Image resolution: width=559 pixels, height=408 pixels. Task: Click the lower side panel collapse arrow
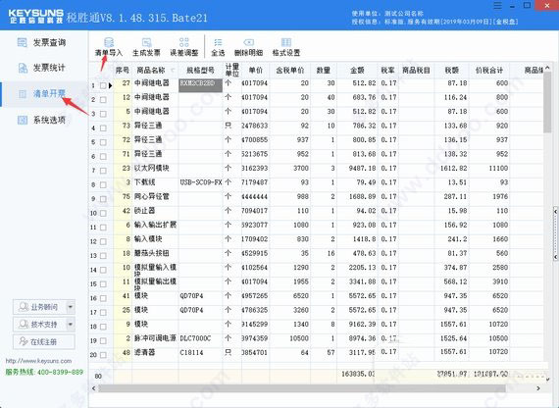coord(556,256)
